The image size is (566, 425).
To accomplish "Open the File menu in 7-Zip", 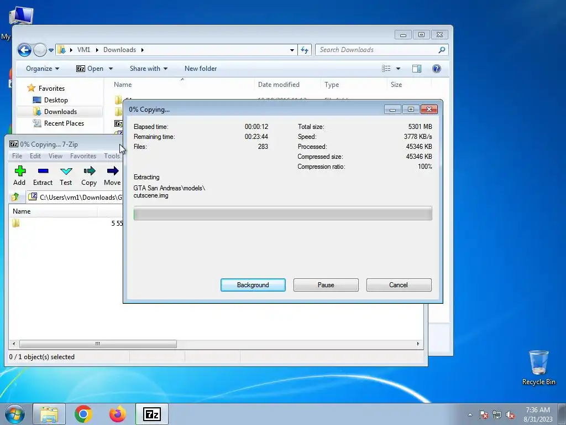I will [17, 156].
